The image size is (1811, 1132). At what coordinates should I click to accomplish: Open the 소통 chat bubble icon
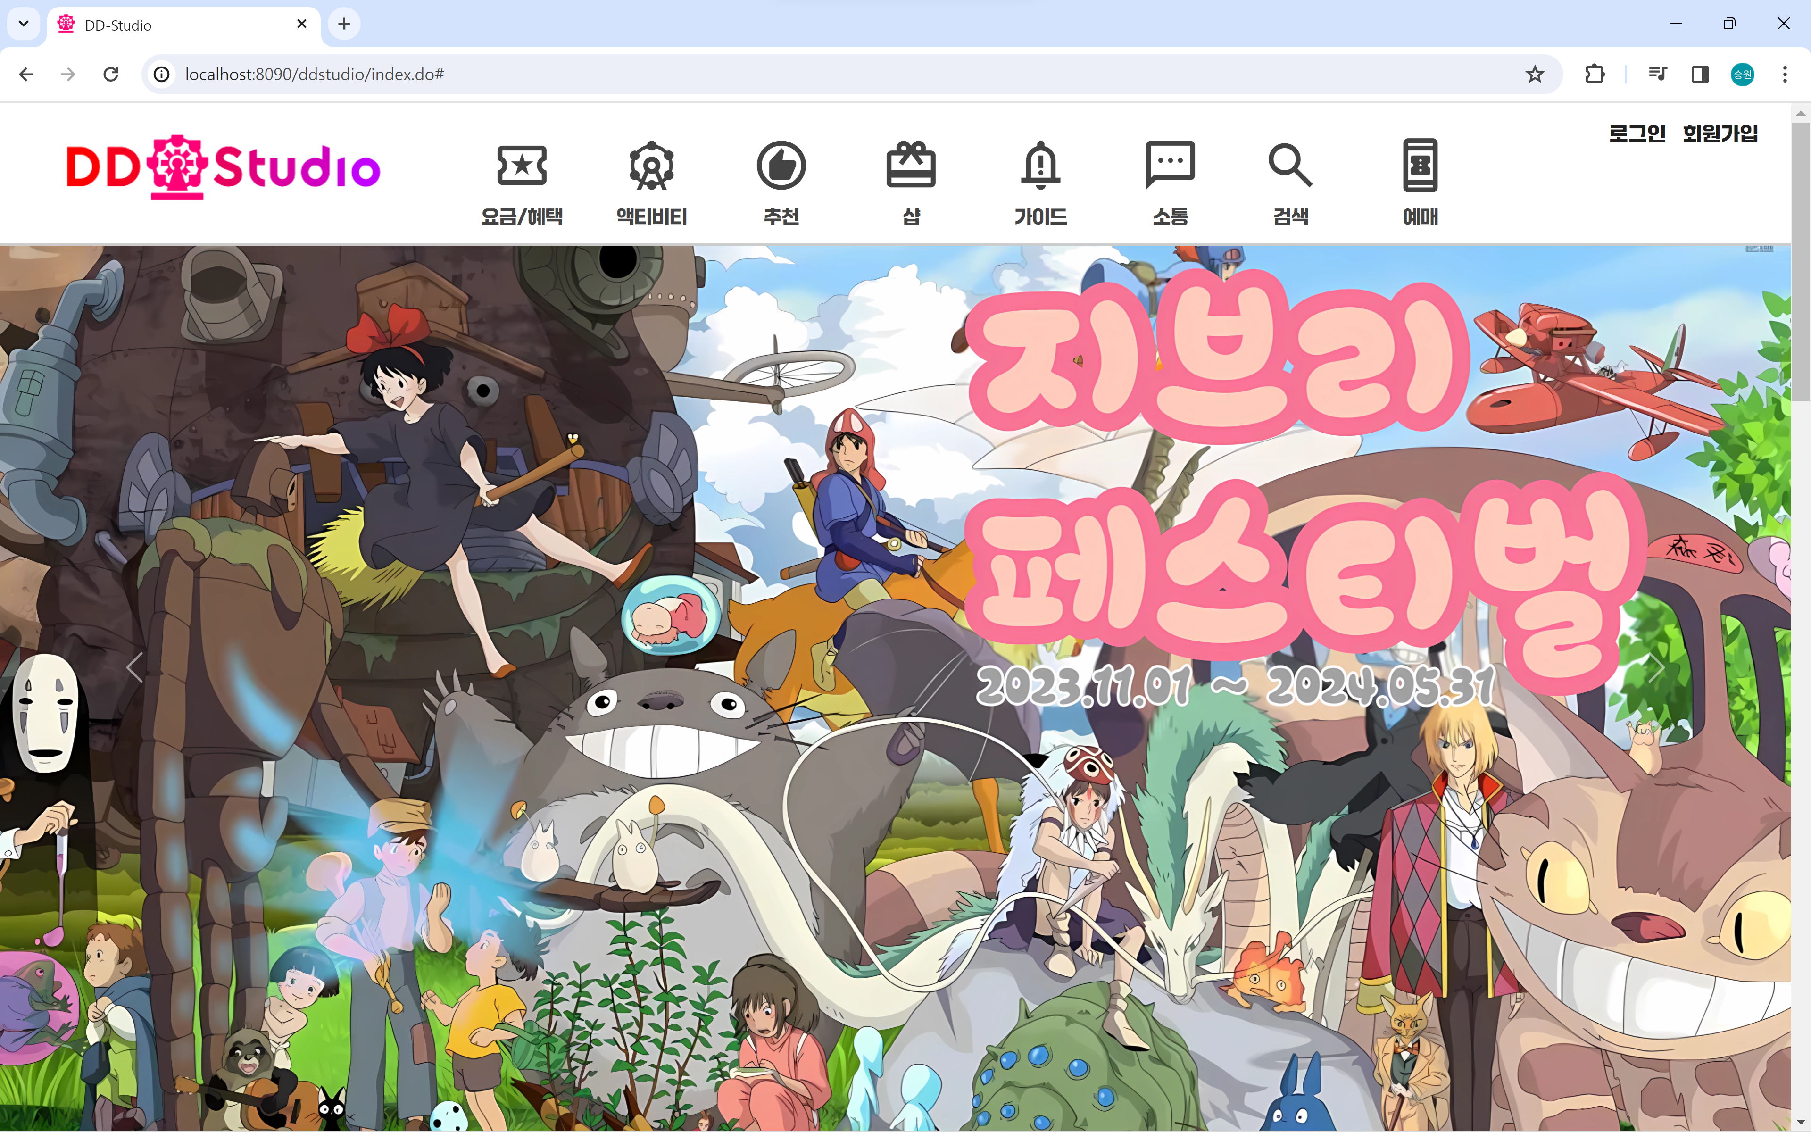pyautogui.click(x=1171, y=165)
